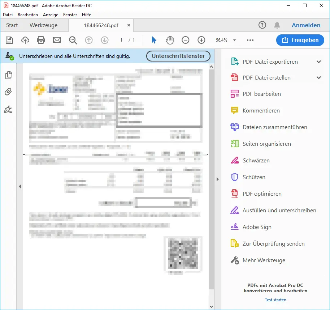Screen dimensions: 330x310
Task: Collapse the left navigation pane arrow
Action: [x=20, y=186]
